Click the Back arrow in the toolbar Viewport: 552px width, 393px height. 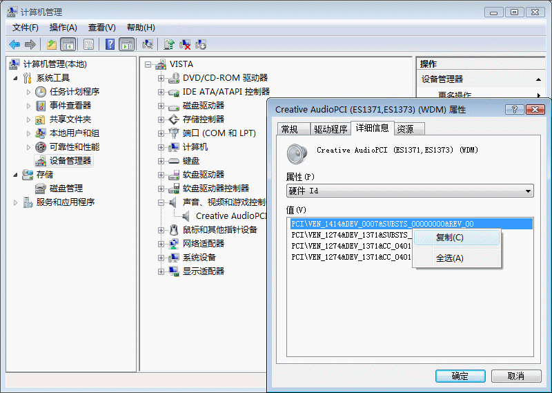14,45
